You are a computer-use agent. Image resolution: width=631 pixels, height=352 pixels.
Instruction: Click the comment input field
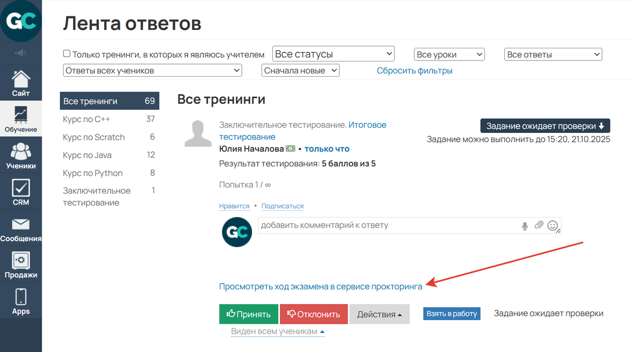click(368, 225)
